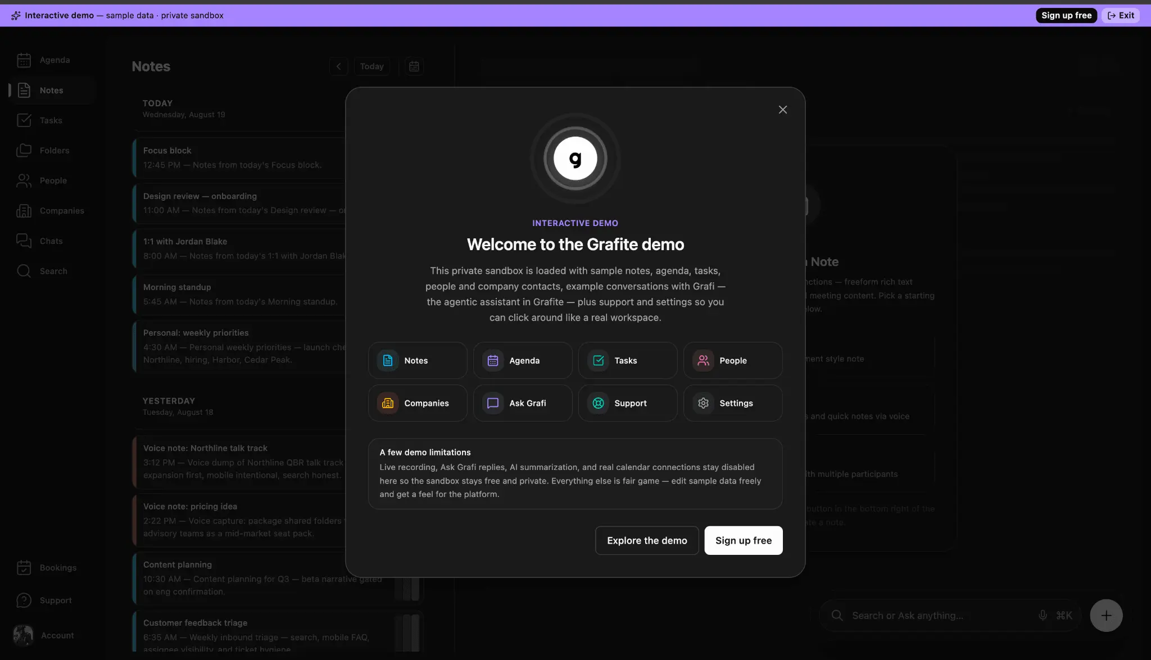Open Voice note: pricing idea
Viewport: 1151px width, 660px height.
(x=239, y=520)
